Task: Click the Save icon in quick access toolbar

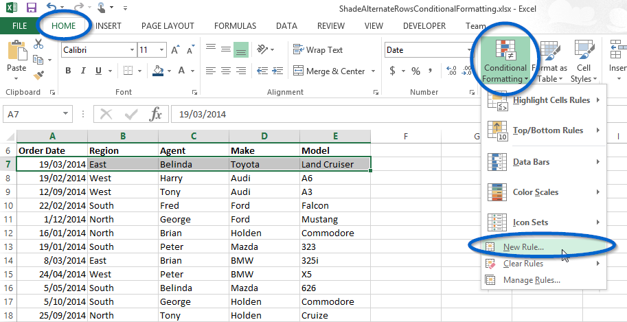Action: coord(31,7)
